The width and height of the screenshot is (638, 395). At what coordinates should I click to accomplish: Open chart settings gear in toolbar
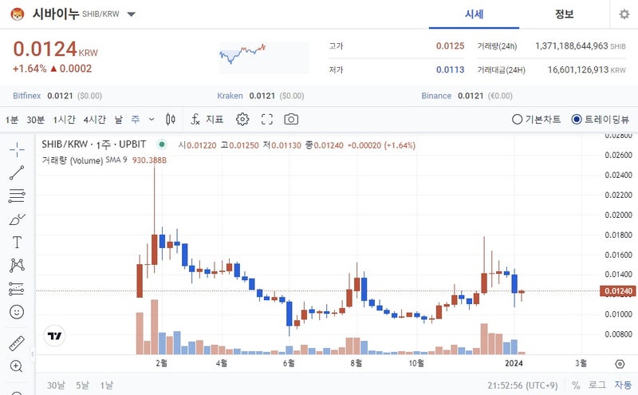242,120
